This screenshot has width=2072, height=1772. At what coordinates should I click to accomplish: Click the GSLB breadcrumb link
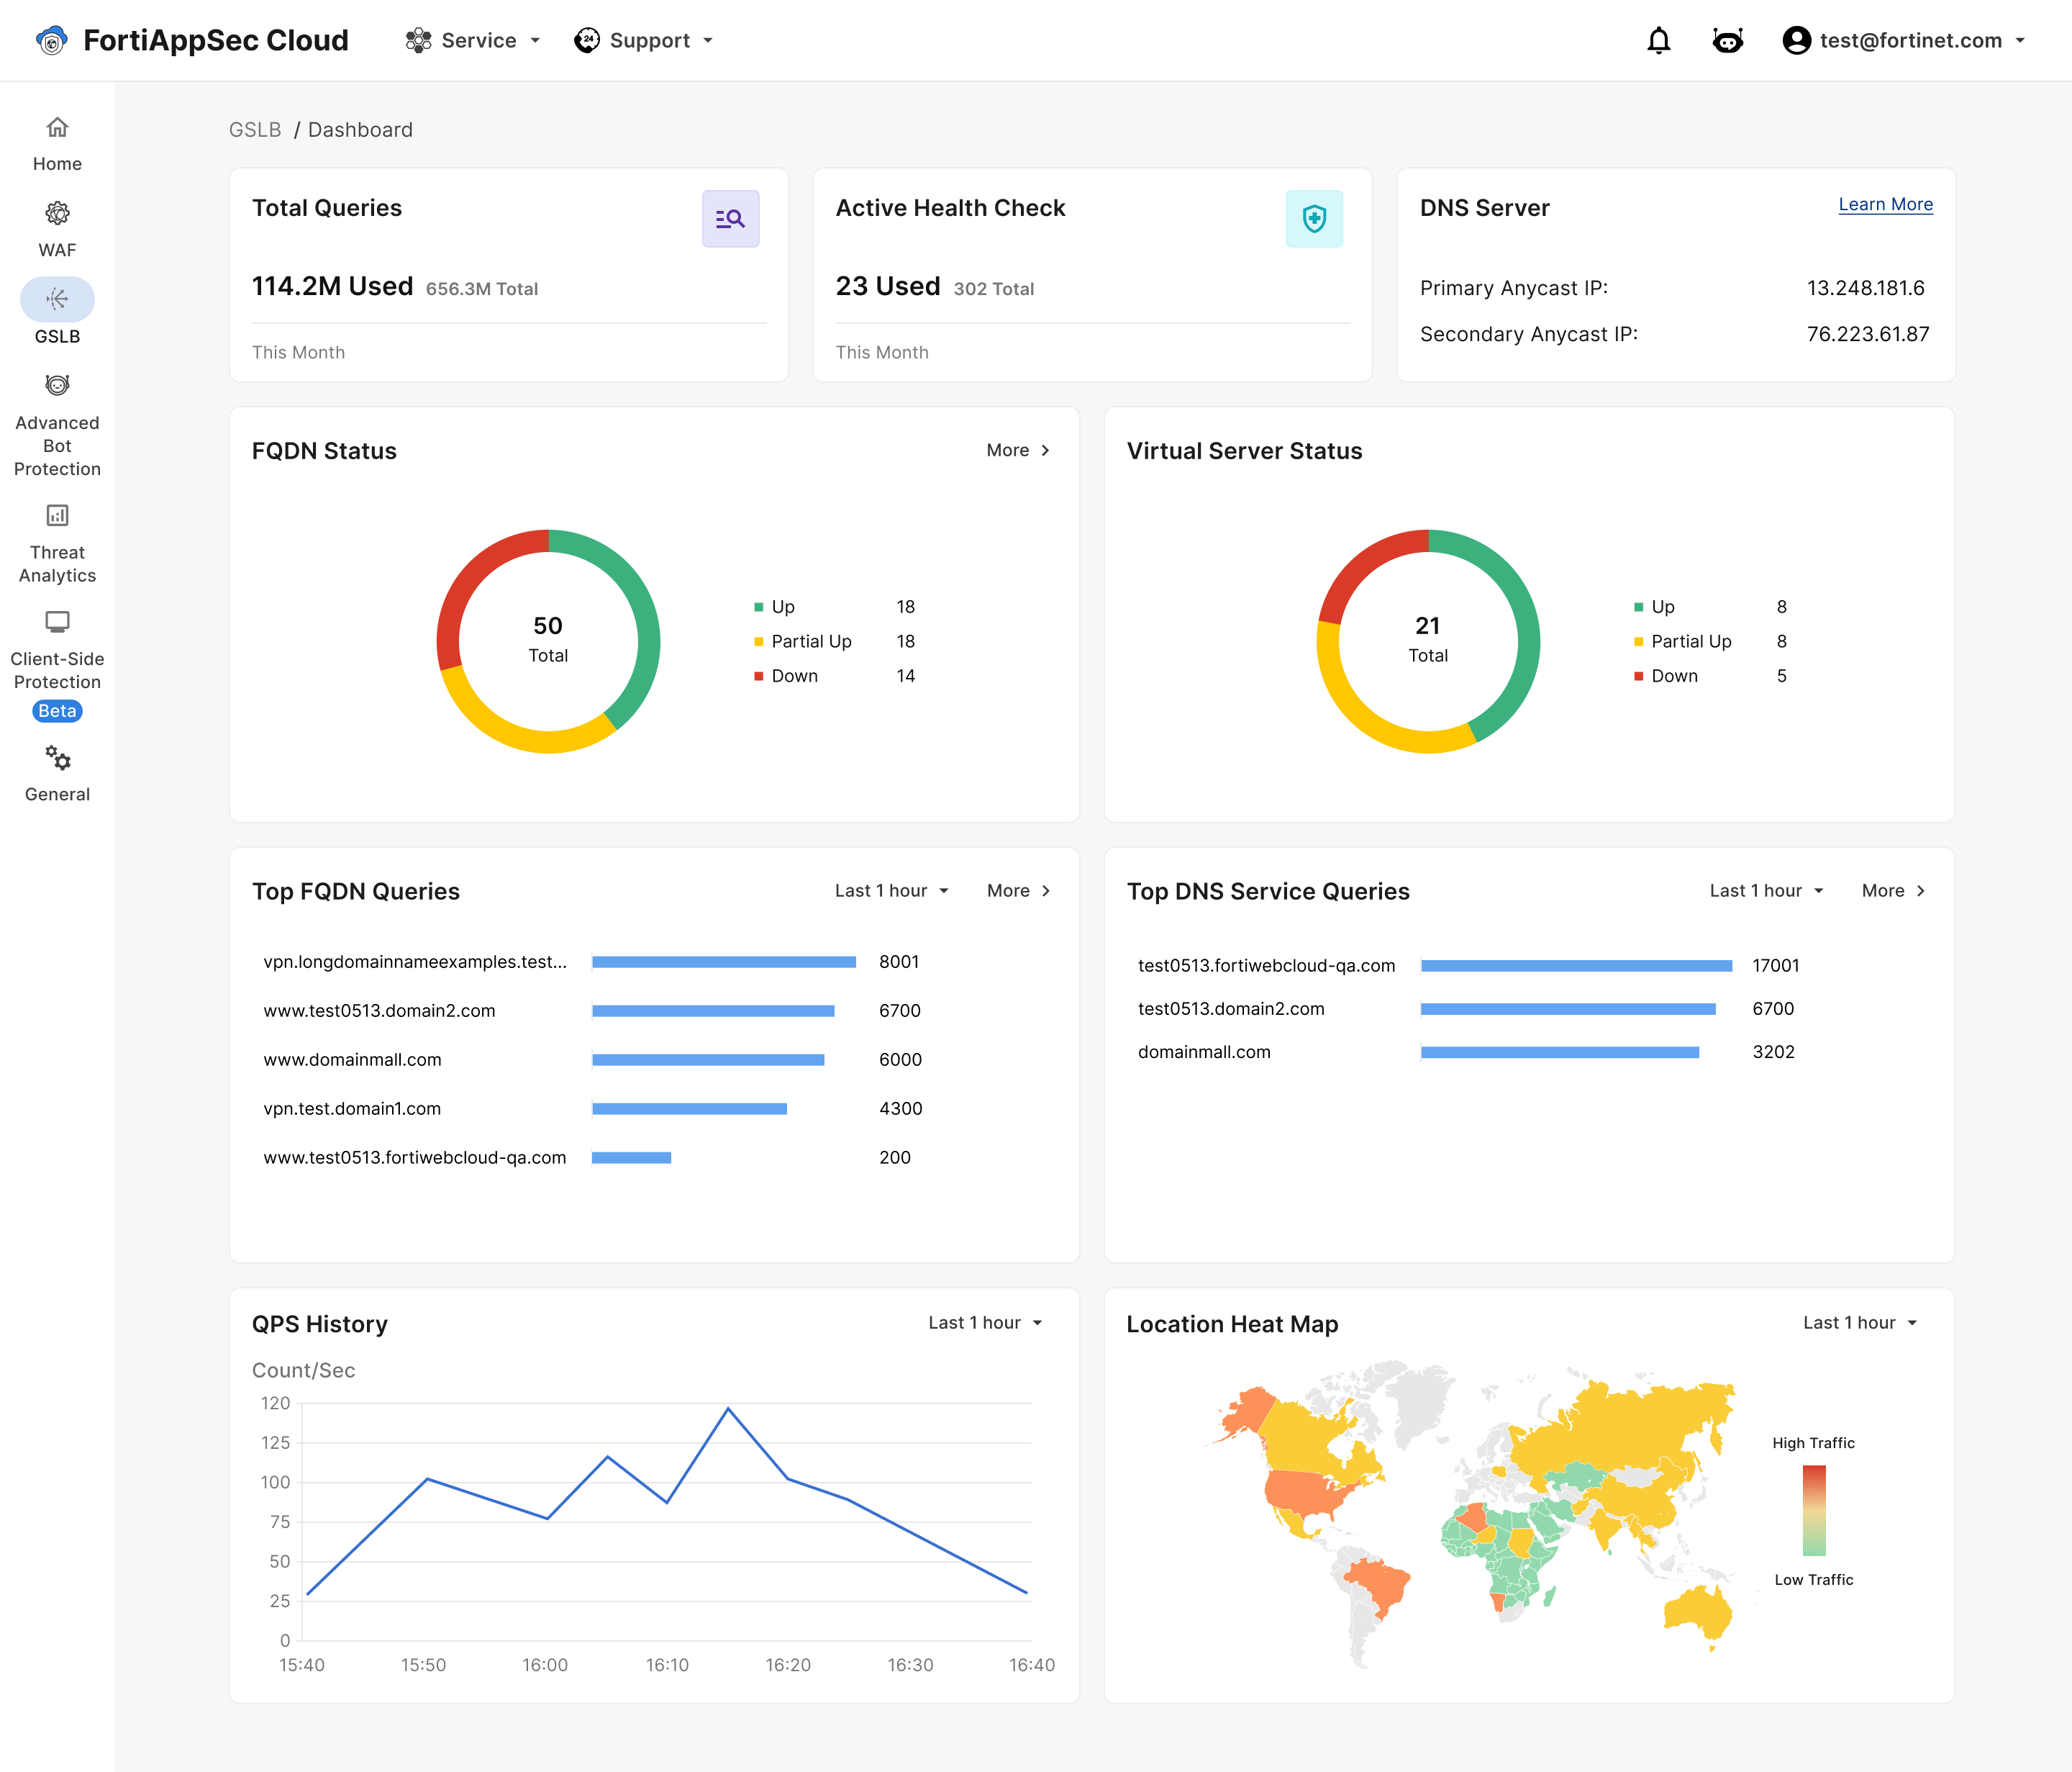[255, 130]
